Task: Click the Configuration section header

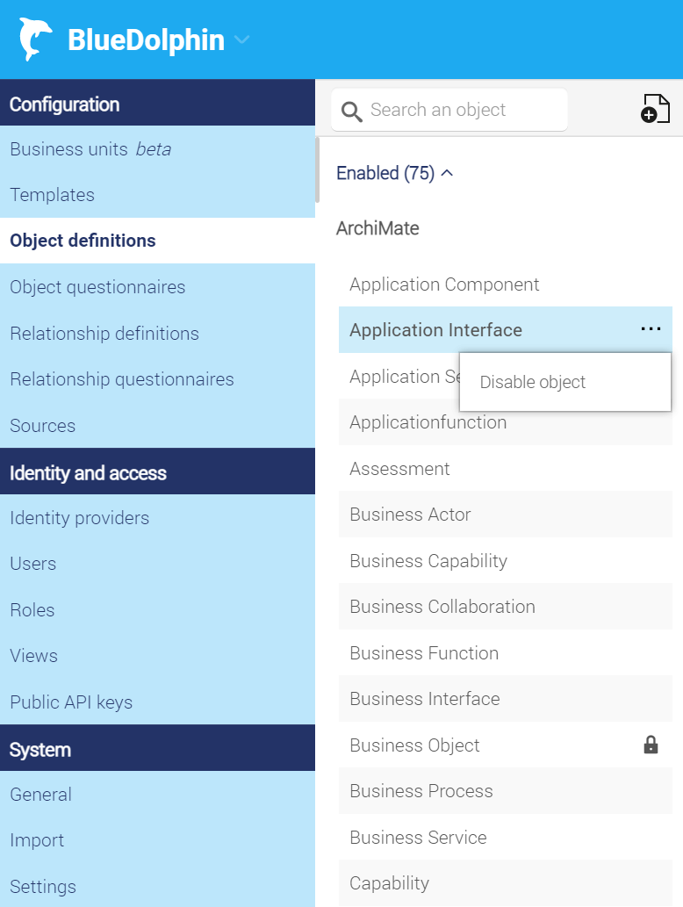Action: 157,103
